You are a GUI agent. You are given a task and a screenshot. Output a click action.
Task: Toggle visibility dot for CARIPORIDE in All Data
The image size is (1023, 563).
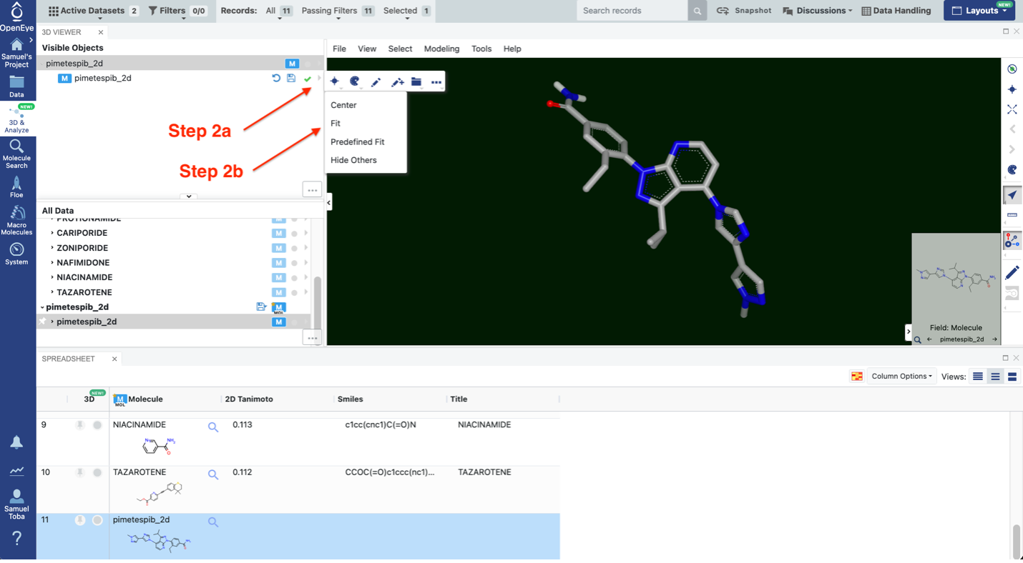point(294,234)
